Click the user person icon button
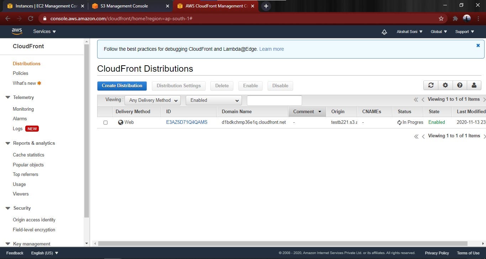This screenshot has width=486, height=259. coord(474,85)
